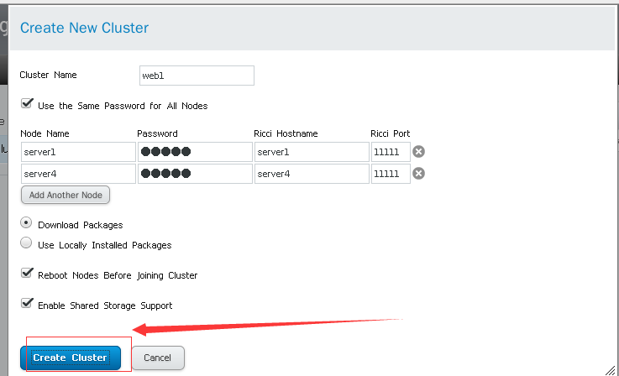619x376 pixels.
Task: Click the Create New Cluster dialog title
Action: (x=84, y=28)
